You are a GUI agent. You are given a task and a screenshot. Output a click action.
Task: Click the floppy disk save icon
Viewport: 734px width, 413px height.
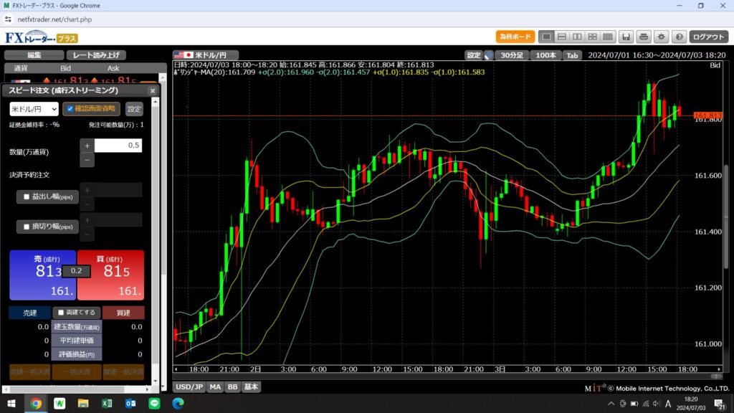pos(626,37)
